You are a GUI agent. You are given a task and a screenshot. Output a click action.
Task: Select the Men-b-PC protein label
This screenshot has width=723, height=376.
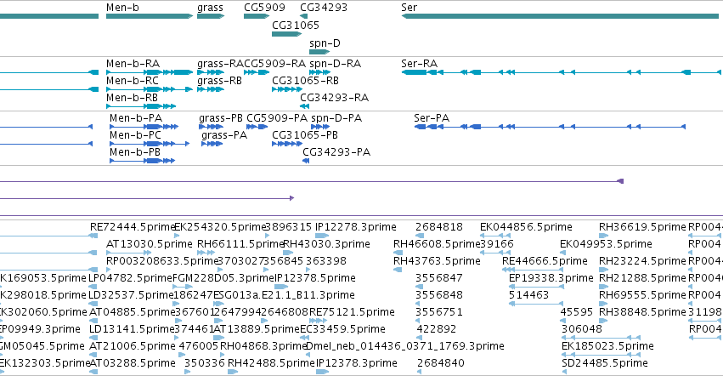pyautogui.click(x=136, y=135)
